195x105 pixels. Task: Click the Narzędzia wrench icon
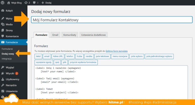(x=3, y=85)
